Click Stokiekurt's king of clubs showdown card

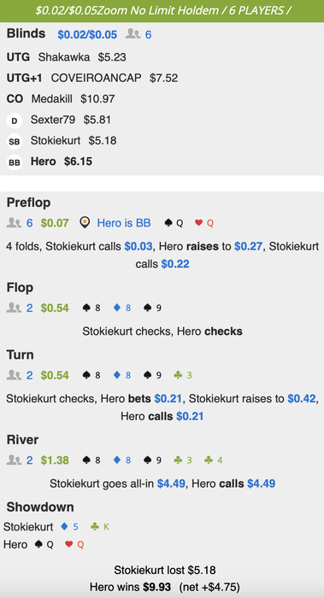pyautogui.click(x=100, y=527)
